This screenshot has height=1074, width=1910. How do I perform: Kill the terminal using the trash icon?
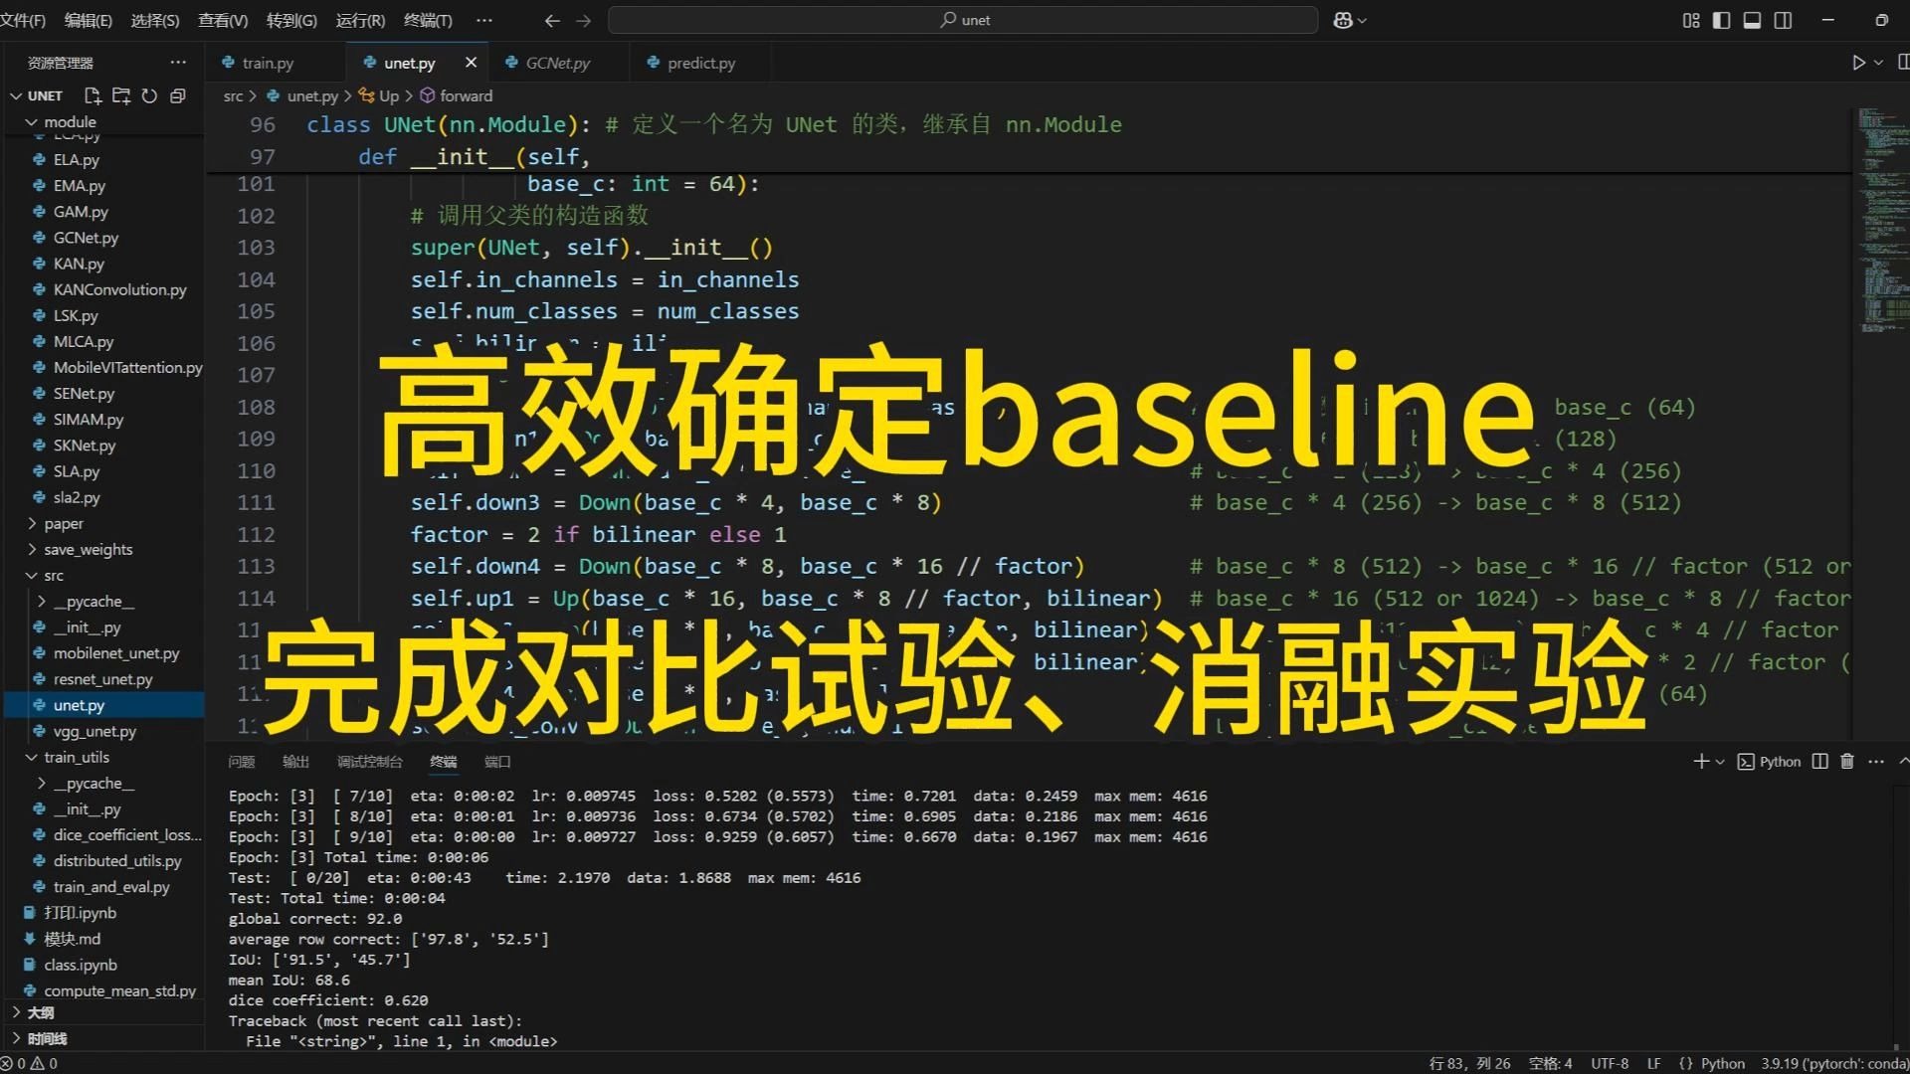pos(1846,761)
